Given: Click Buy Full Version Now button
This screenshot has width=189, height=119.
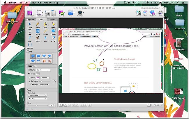Looking at the screenshot, I should 150,8.
